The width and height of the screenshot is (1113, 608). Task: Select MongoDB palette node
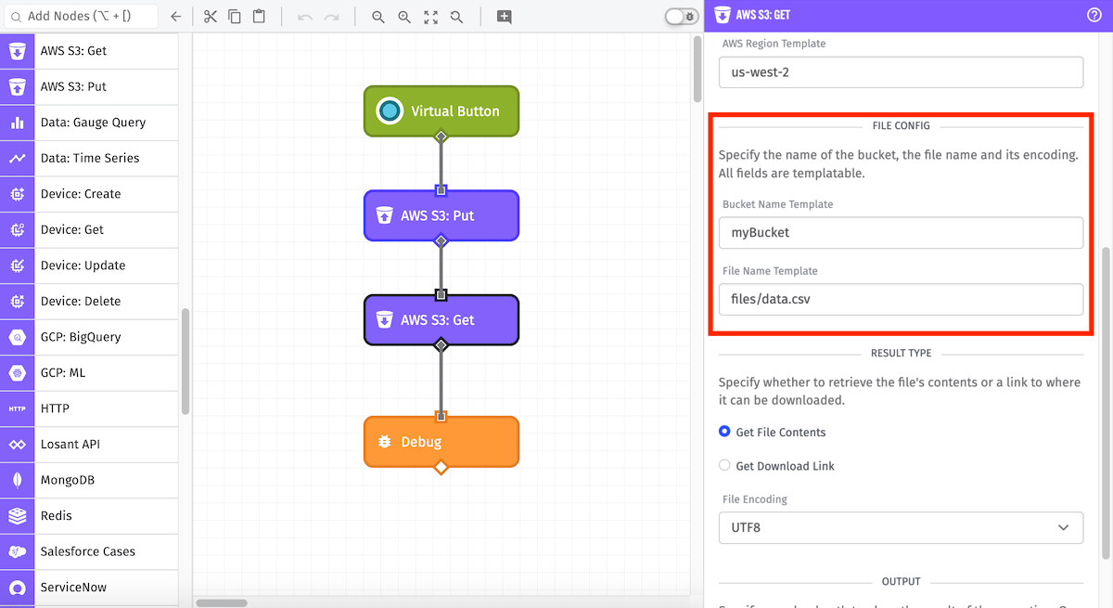[89, 480]
